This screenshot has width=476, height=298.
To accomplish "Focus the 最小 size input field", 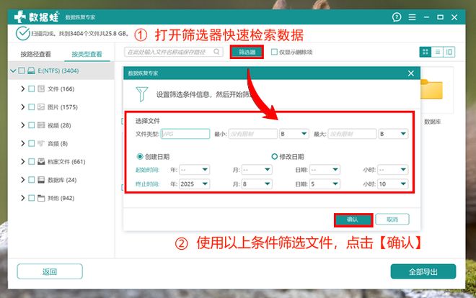I will pos(253,134).
